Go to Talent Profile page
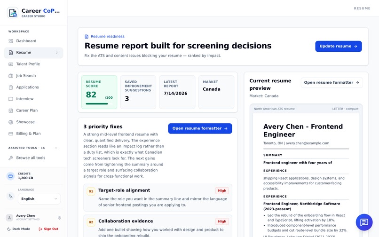 (33, 64)
